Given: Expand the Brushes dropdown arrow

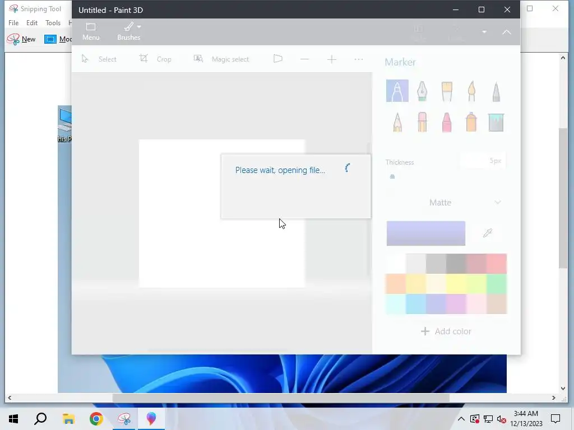Looking at the screenshot, I should point(139,26).
